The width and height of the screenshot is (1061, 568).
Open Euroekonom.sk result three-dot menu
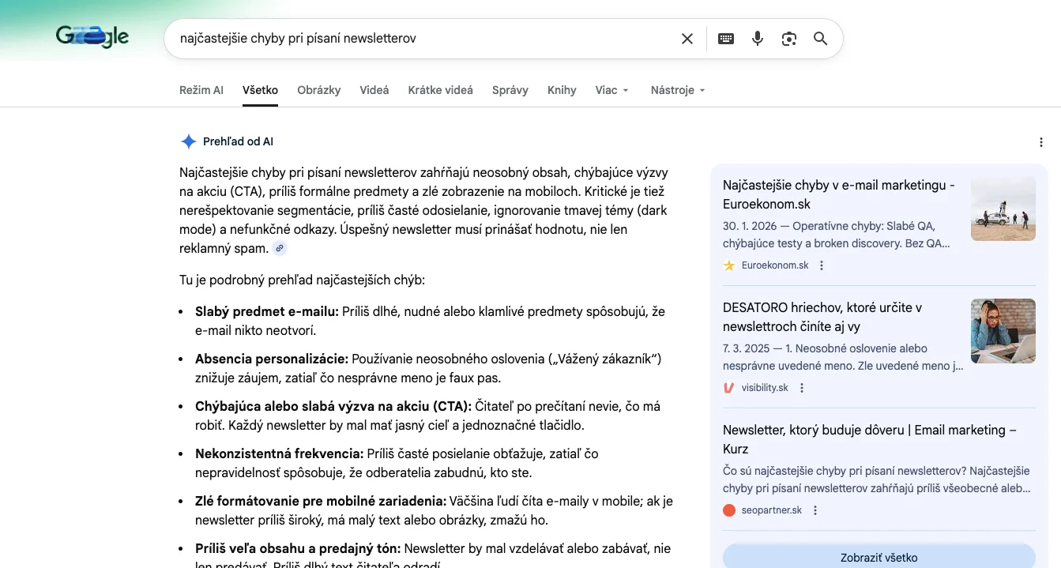tap(822, 265)
